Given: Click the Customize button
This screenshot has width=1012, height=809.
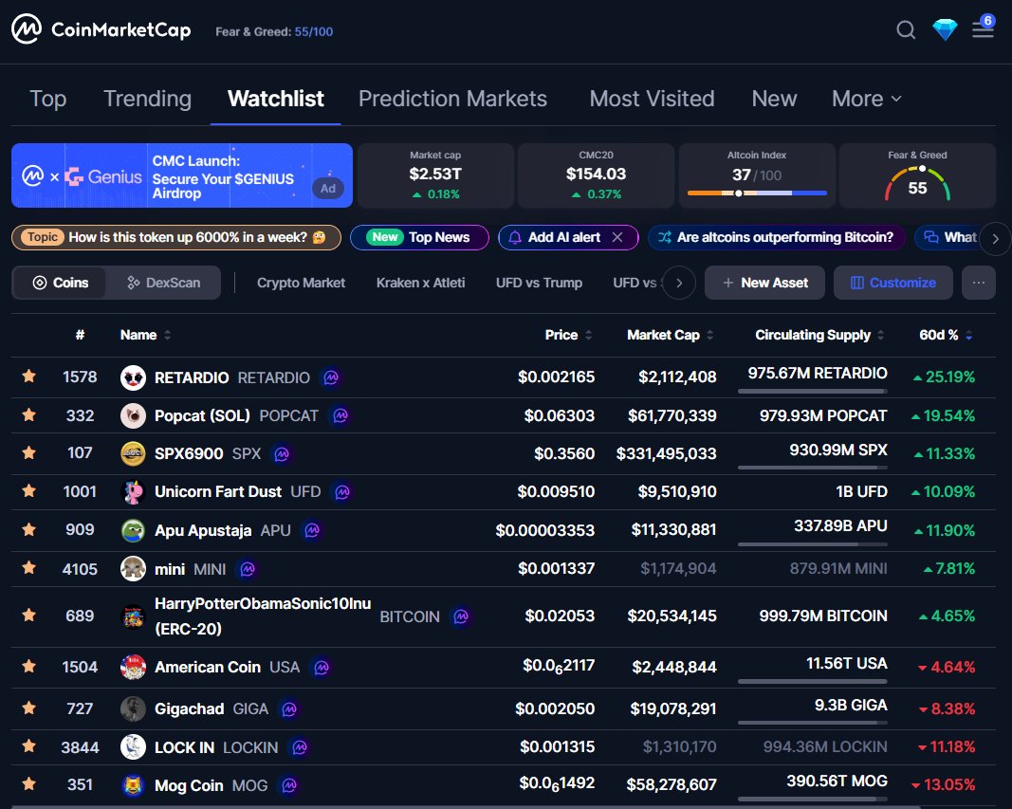Looking at the screenshot, I should 893,283.
